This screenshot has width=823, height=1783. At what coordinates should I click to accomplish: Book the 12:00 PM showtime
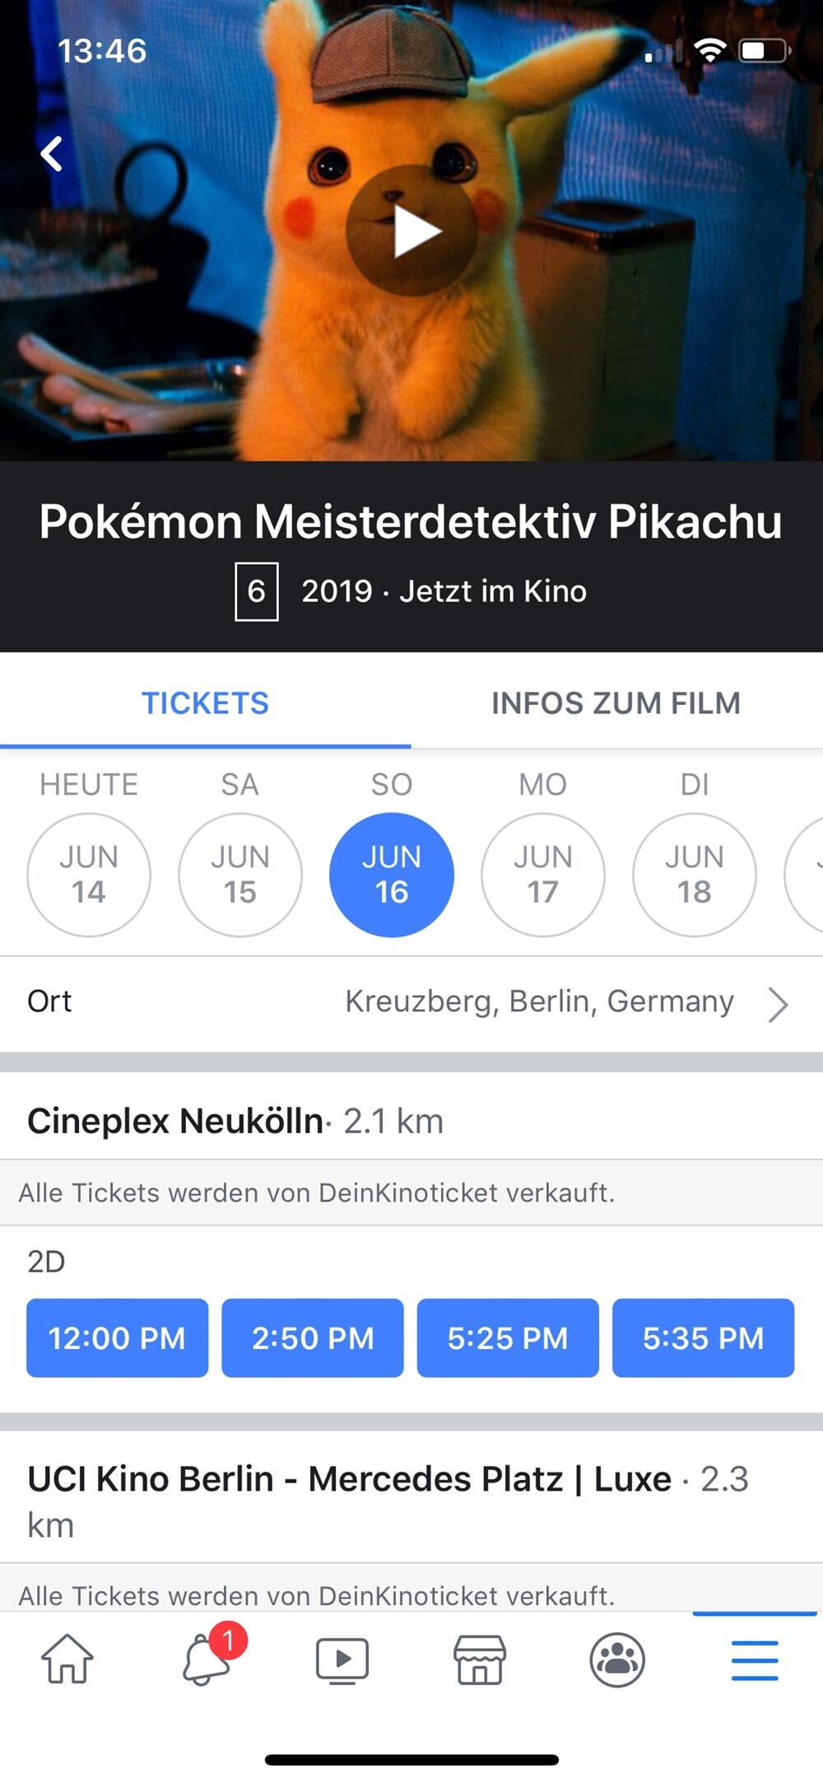[x=117, y=1337]
